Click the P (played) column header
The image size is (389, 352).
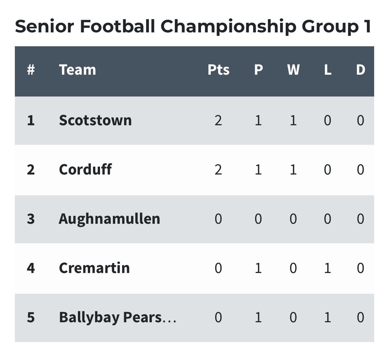(258, 70)
